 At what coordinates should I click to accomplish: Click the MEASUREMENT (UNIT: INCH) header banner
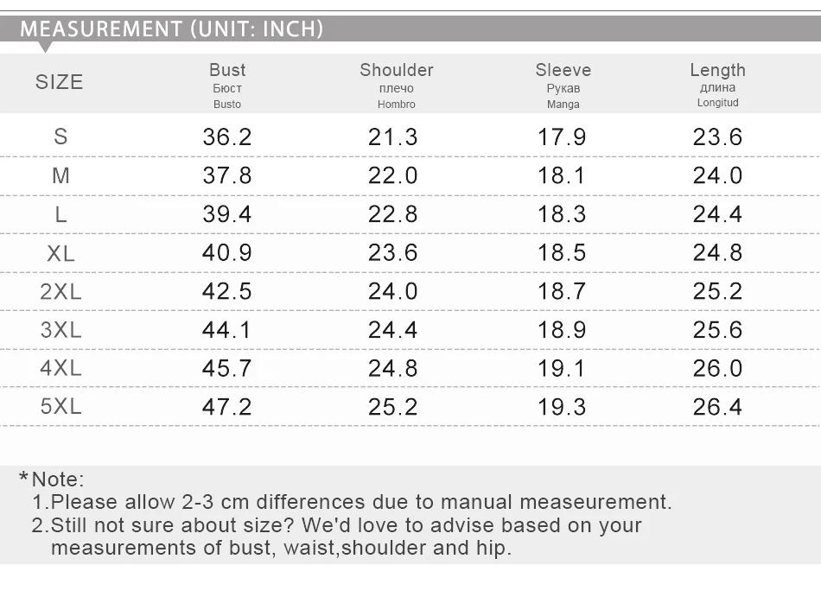[x=410, y=29]
